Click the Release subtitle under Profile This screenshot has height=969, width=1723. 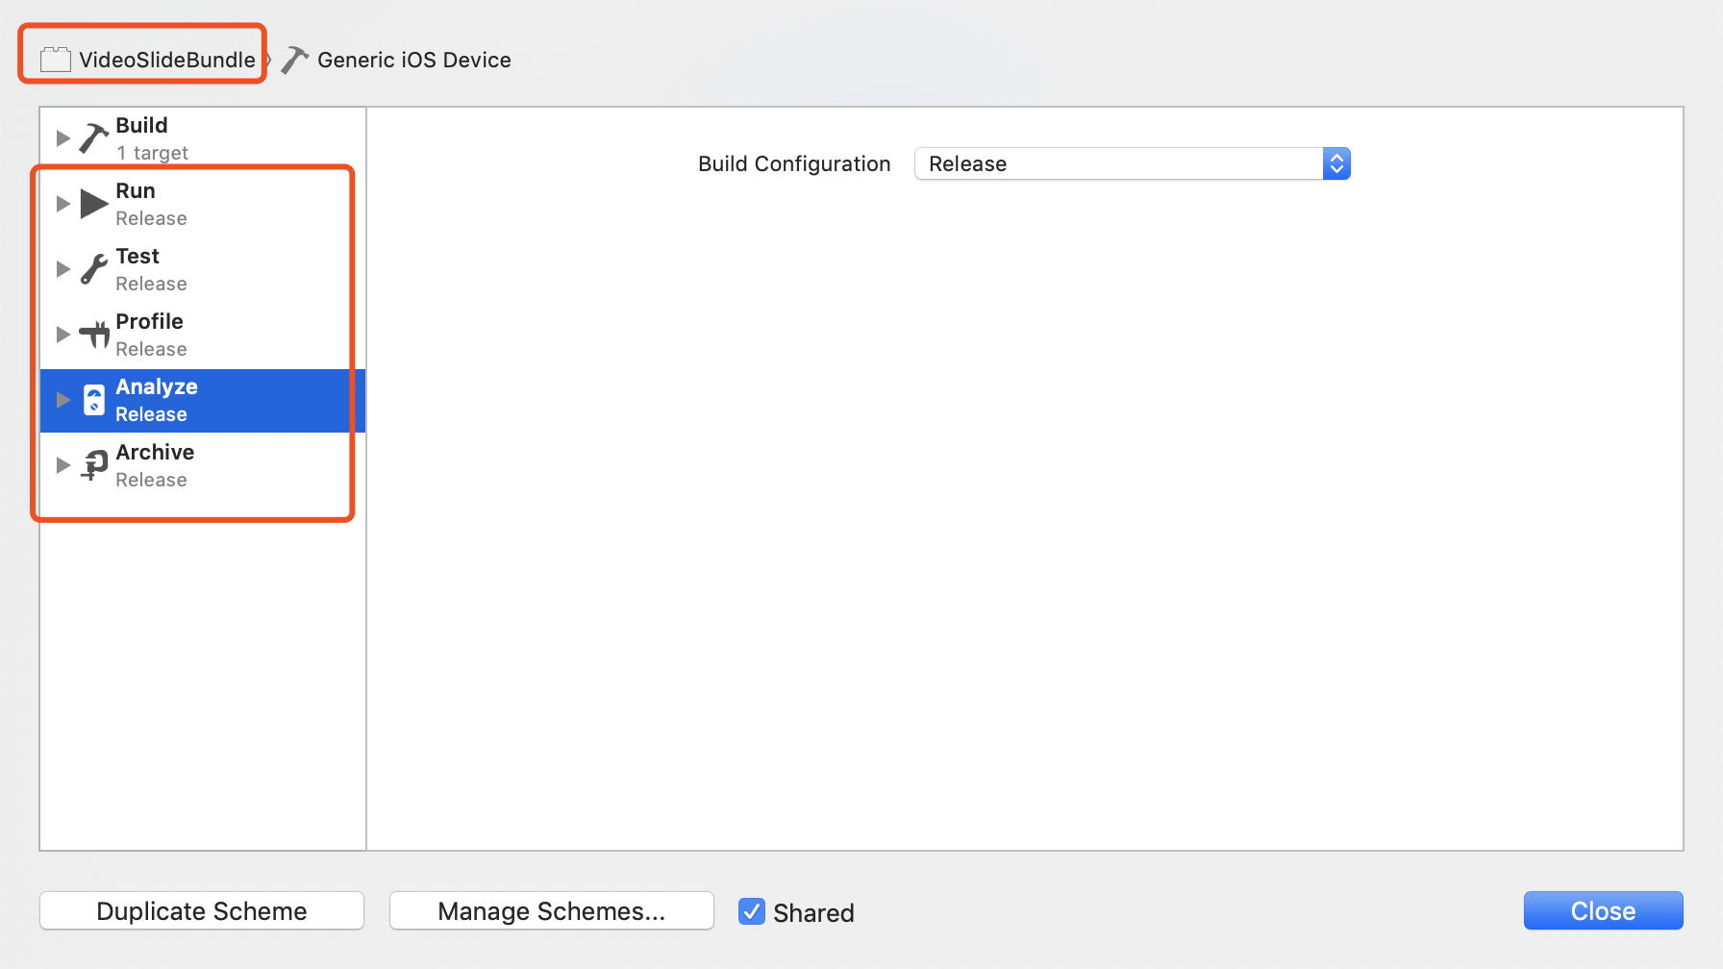(151, 349)
